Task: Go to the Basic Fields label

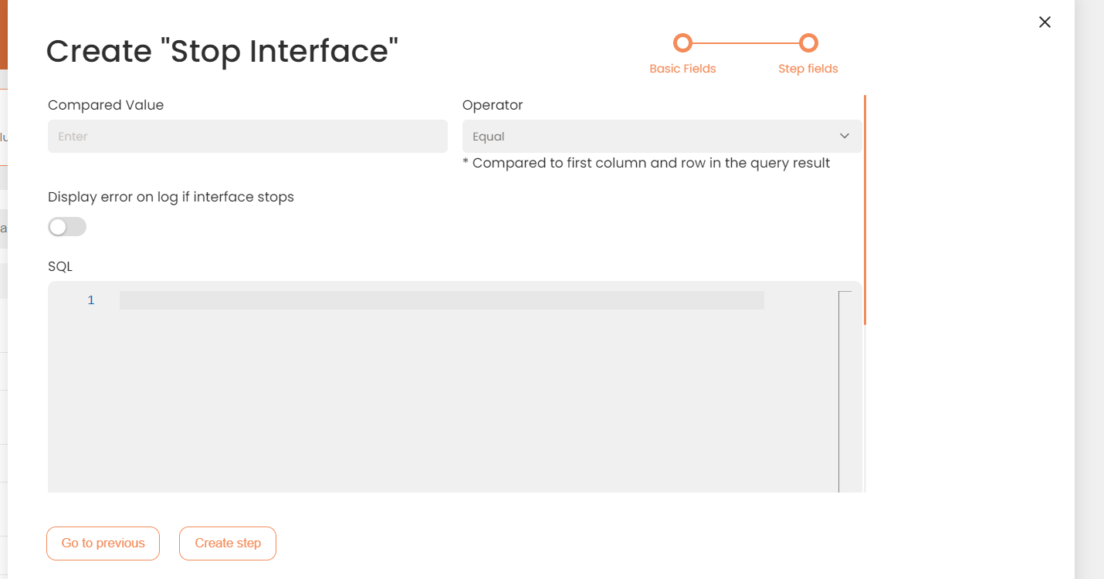Action: click(x=682, y=69)
